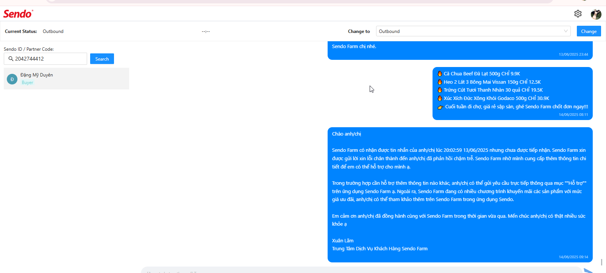Click the 13/06/2025 23:44 timestamp

click(573, 55)
